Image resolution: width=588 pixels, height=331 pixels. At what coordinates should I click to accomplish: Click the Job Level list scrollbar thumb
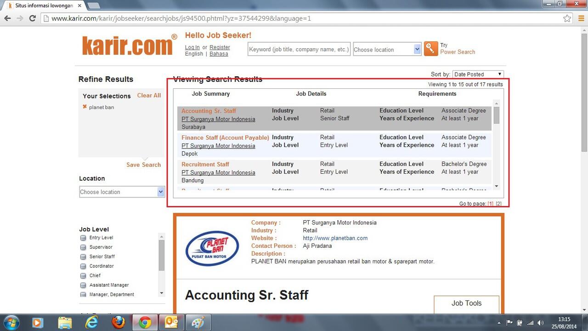[x=162, y=255]
